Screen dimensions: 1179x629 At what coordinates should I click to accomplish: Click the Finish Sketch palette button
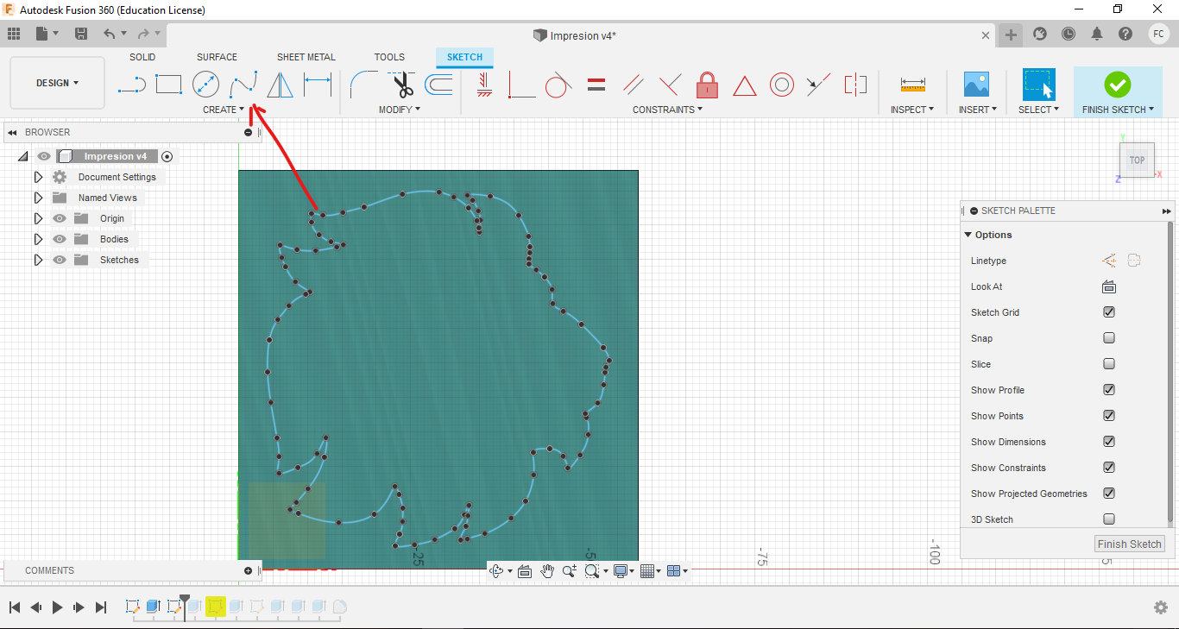1130,544
